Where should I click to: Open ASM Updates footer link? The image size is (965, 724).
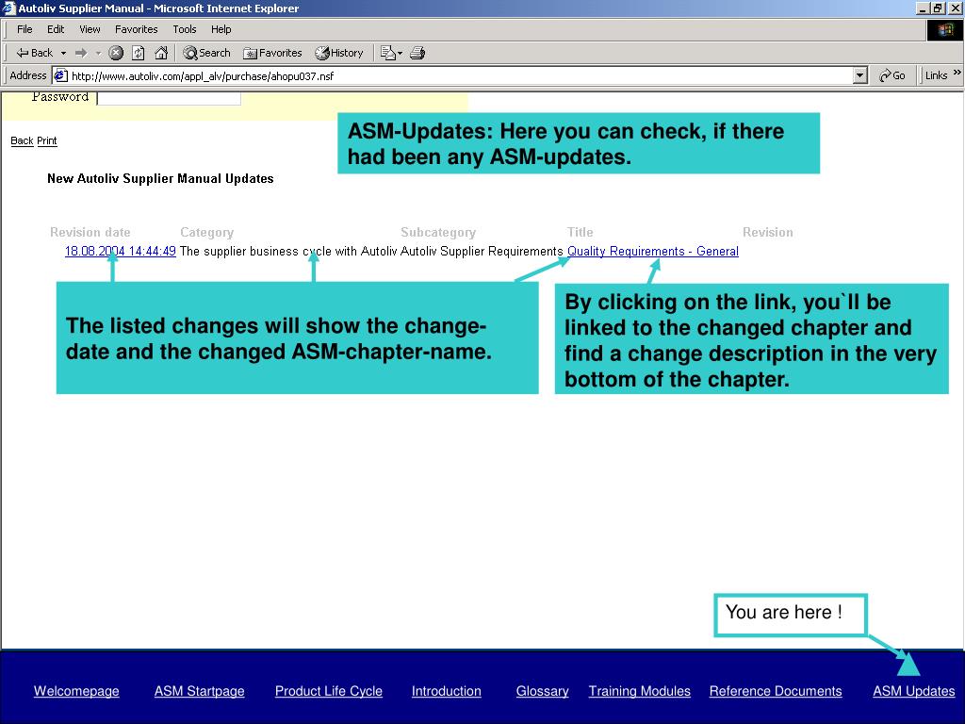pos(914,691)
